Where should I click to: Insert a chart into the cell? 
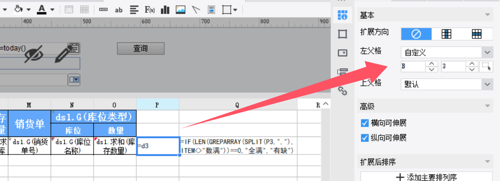click(x=165, y=10)
